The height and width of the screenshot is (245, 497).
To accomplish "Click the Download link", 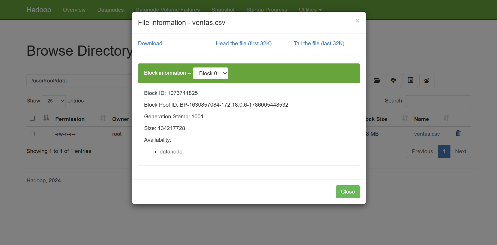I will pyautogui.click(x=150, y=43).
